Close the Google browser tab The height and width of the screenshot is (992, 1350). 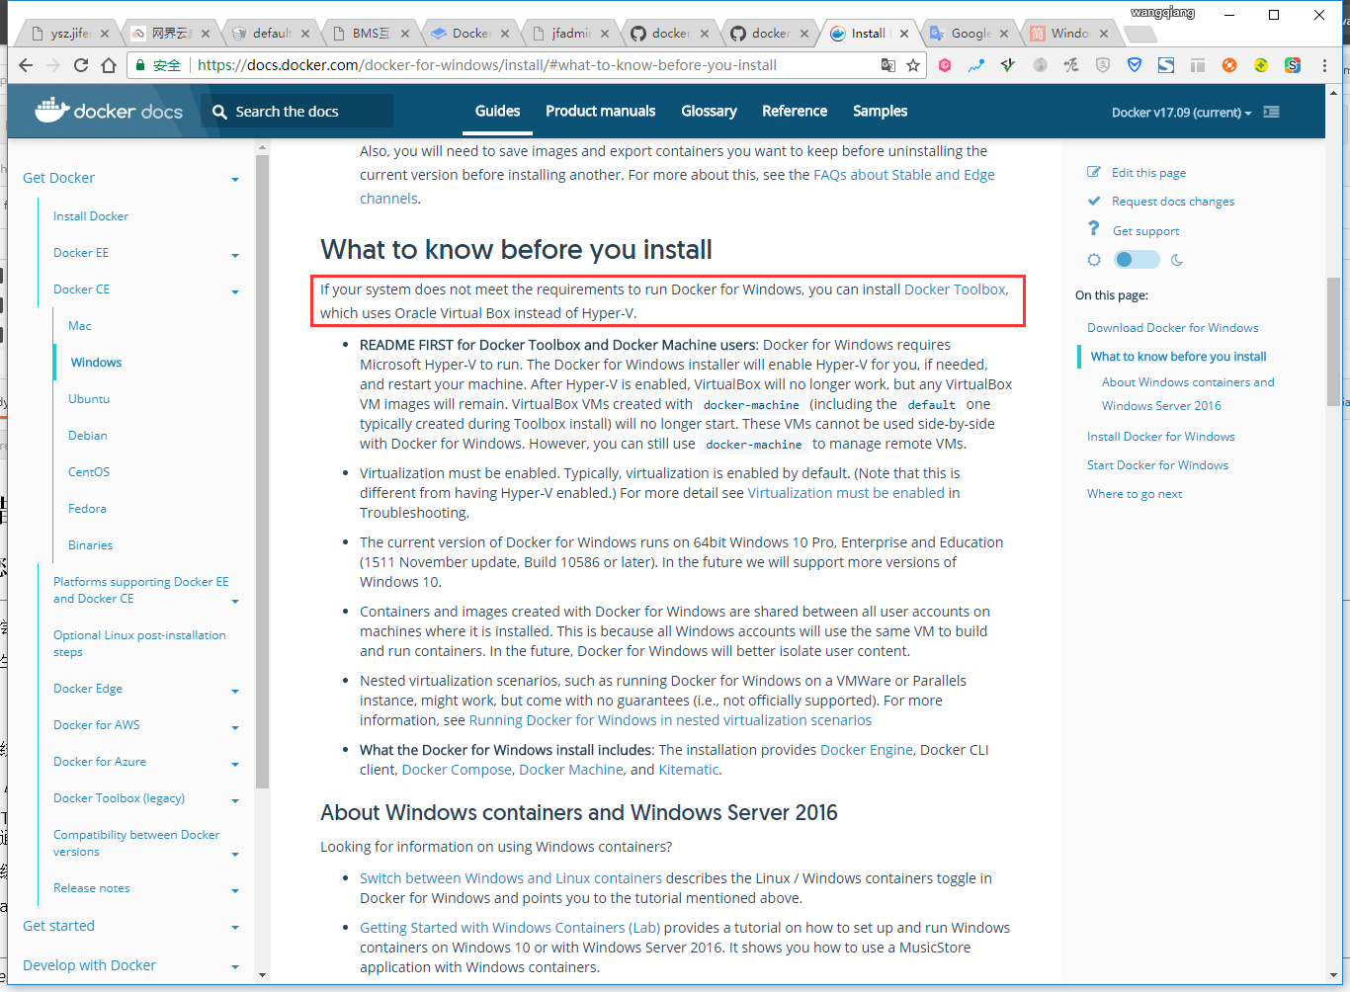[1004, 34]
